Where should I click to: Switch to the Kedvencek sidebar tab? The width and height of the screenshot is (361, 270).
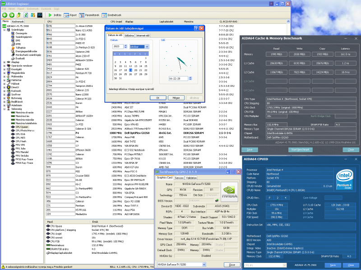click(18, 21)
